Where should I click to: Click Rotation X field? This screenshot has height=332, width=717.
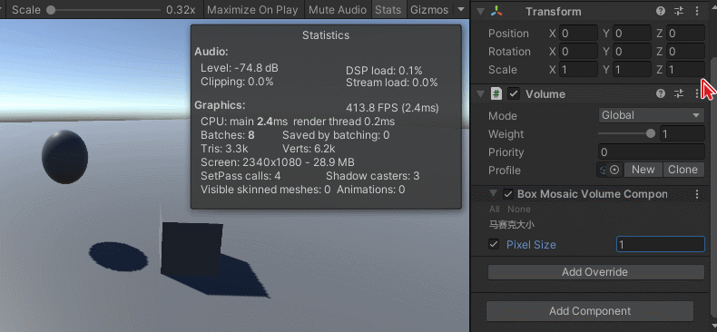[x=578, y=51]
